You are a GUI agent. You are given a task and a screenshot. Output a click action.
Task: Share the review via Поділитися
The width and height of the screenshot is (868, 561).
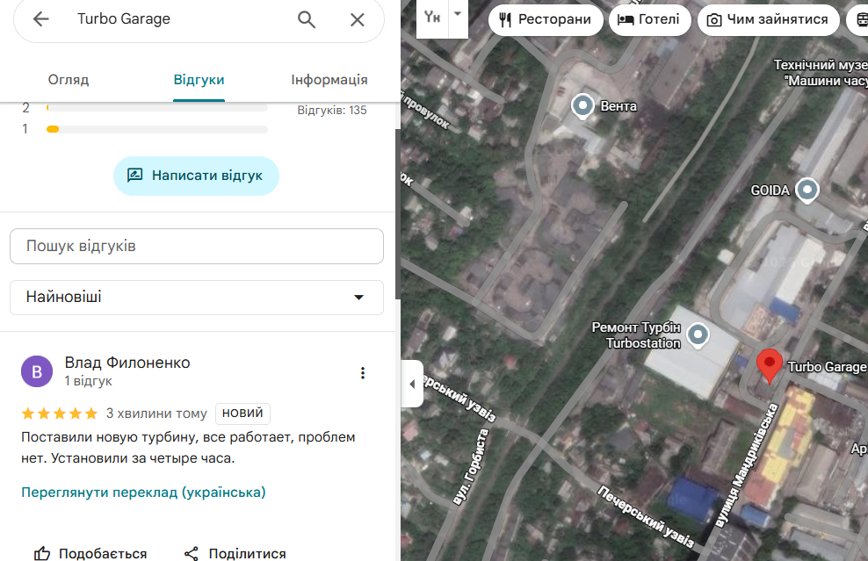pos(235,553)
